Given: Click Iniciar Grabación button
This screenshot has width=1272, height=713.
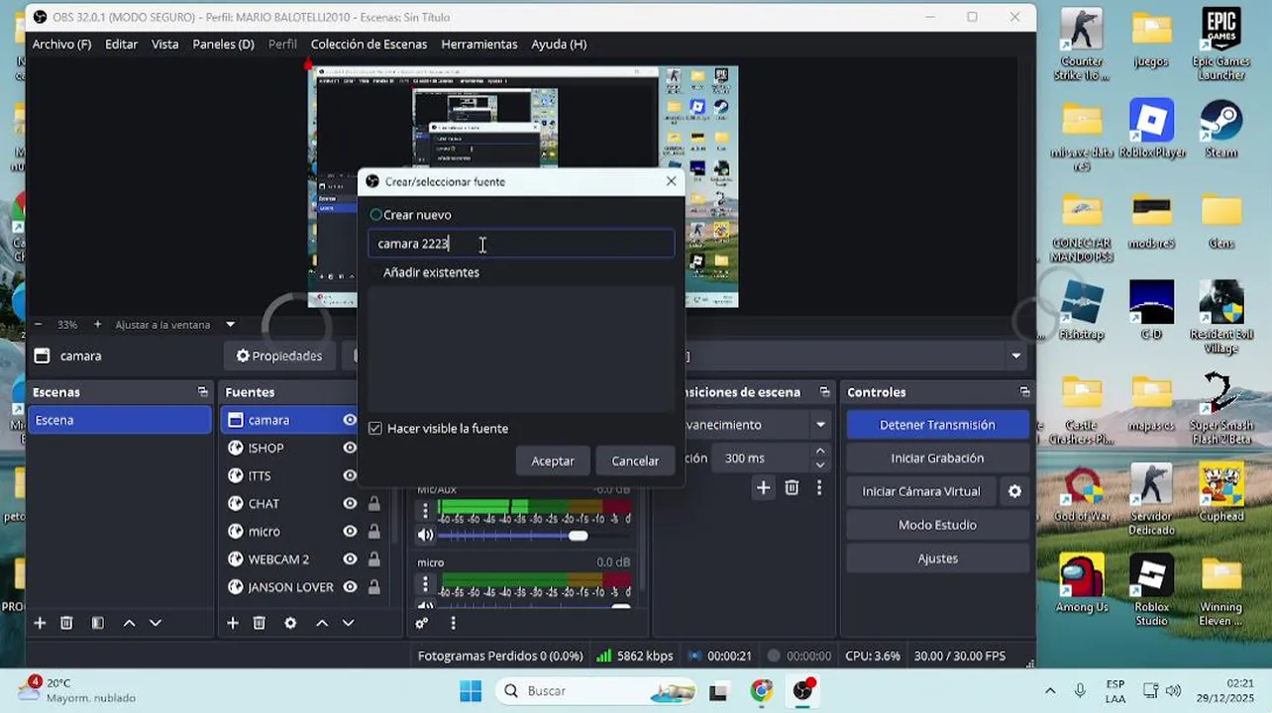Looking at the screenshot, I should coord(937,458).
